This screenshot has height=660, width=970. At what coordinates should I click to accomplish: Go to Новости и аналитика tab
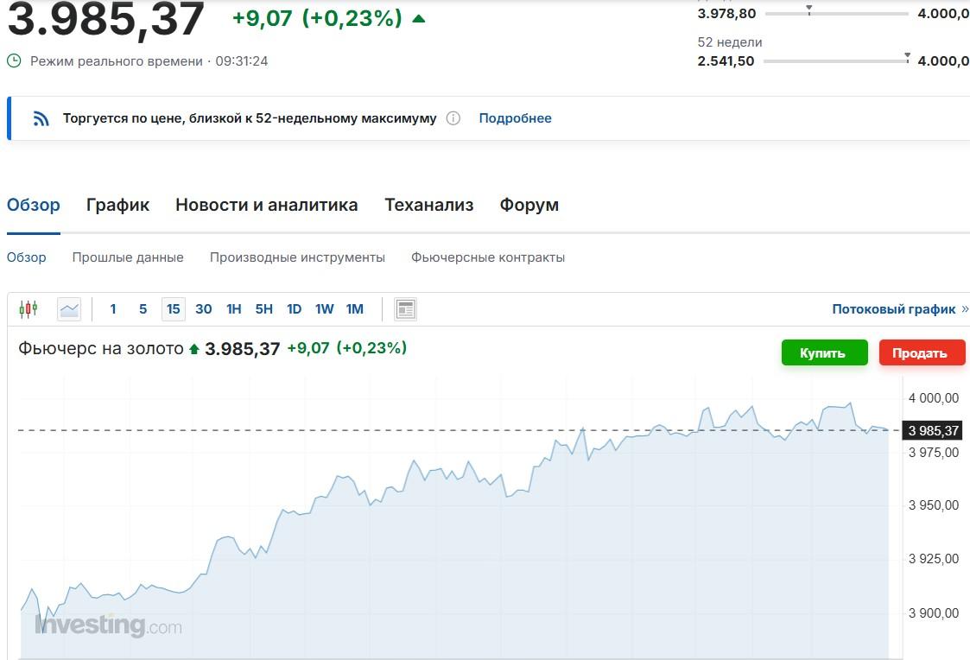[x=266, y=205]
